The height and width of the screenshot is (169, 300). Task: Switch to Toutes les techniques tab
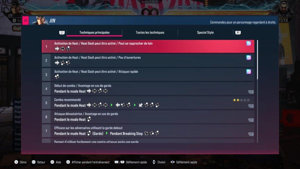tap(150, 32)
